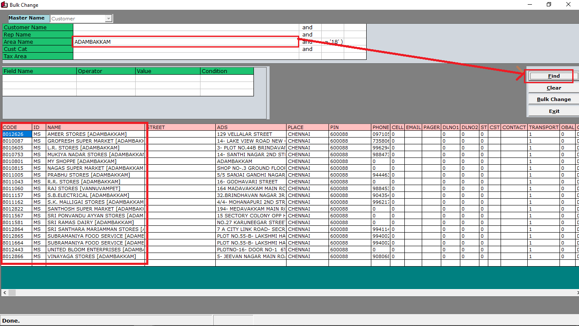The height and width of the screenshot is (326, 579).
Task: Click the ADS column header
Action: coord(251,127)
